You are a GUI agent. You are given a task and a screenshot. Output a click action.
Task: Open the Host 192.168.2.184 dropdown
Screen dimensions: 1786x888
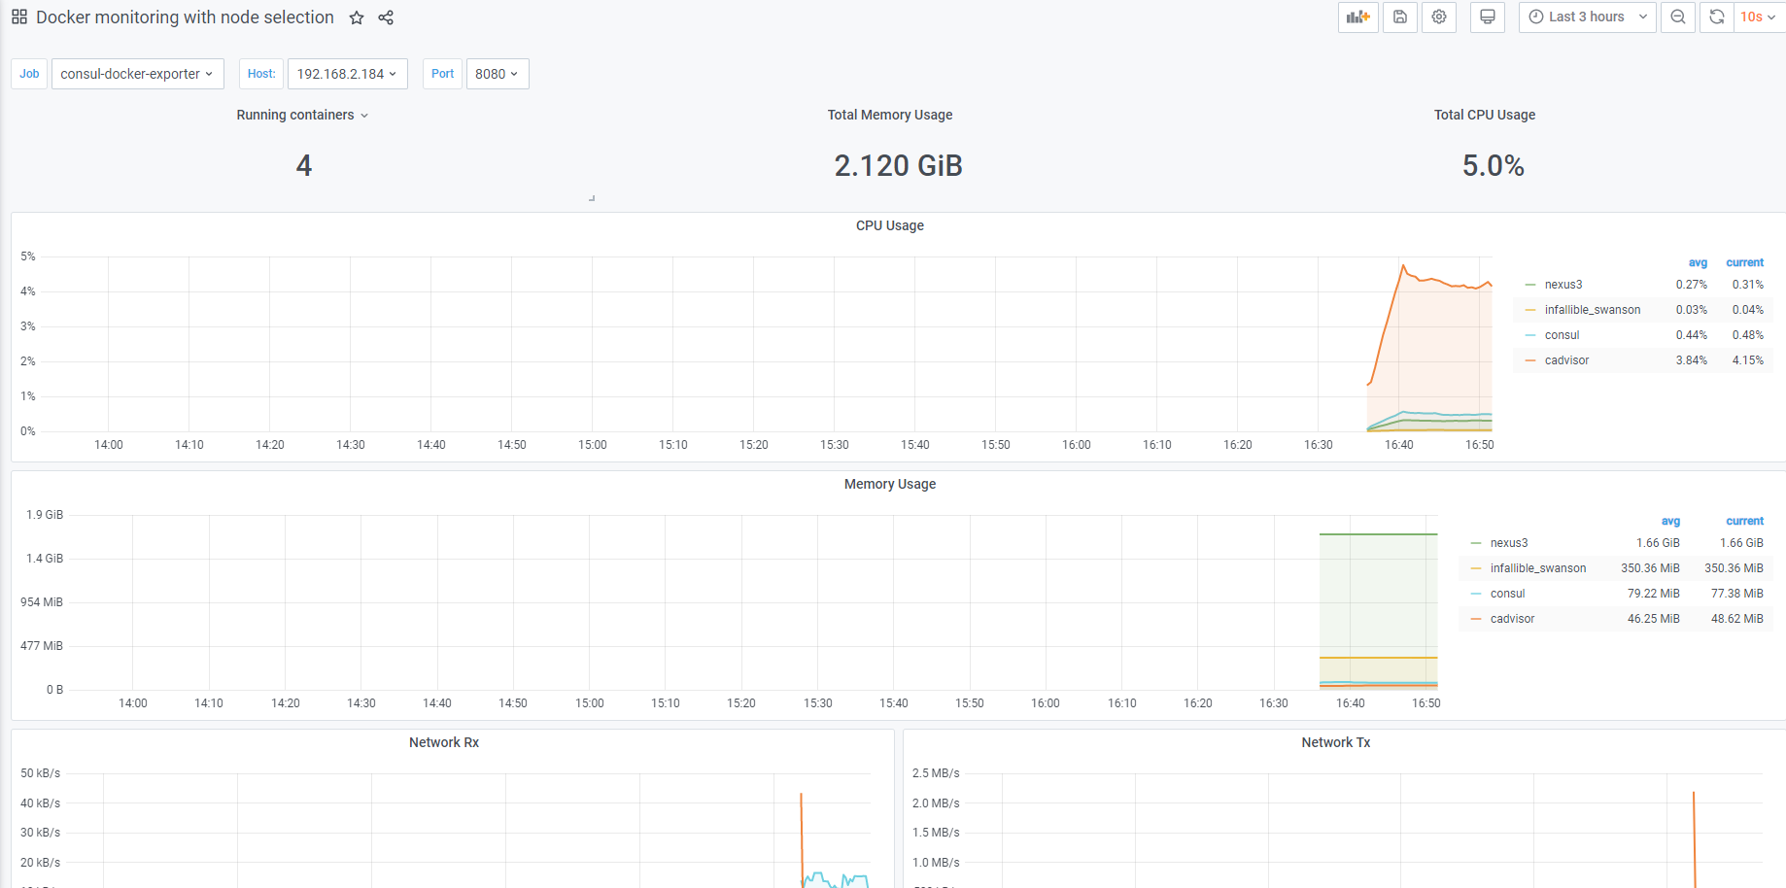pos(347,74)
